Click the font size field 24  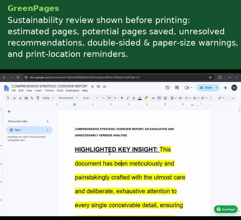pyautogui.click(x=109, y=98)
